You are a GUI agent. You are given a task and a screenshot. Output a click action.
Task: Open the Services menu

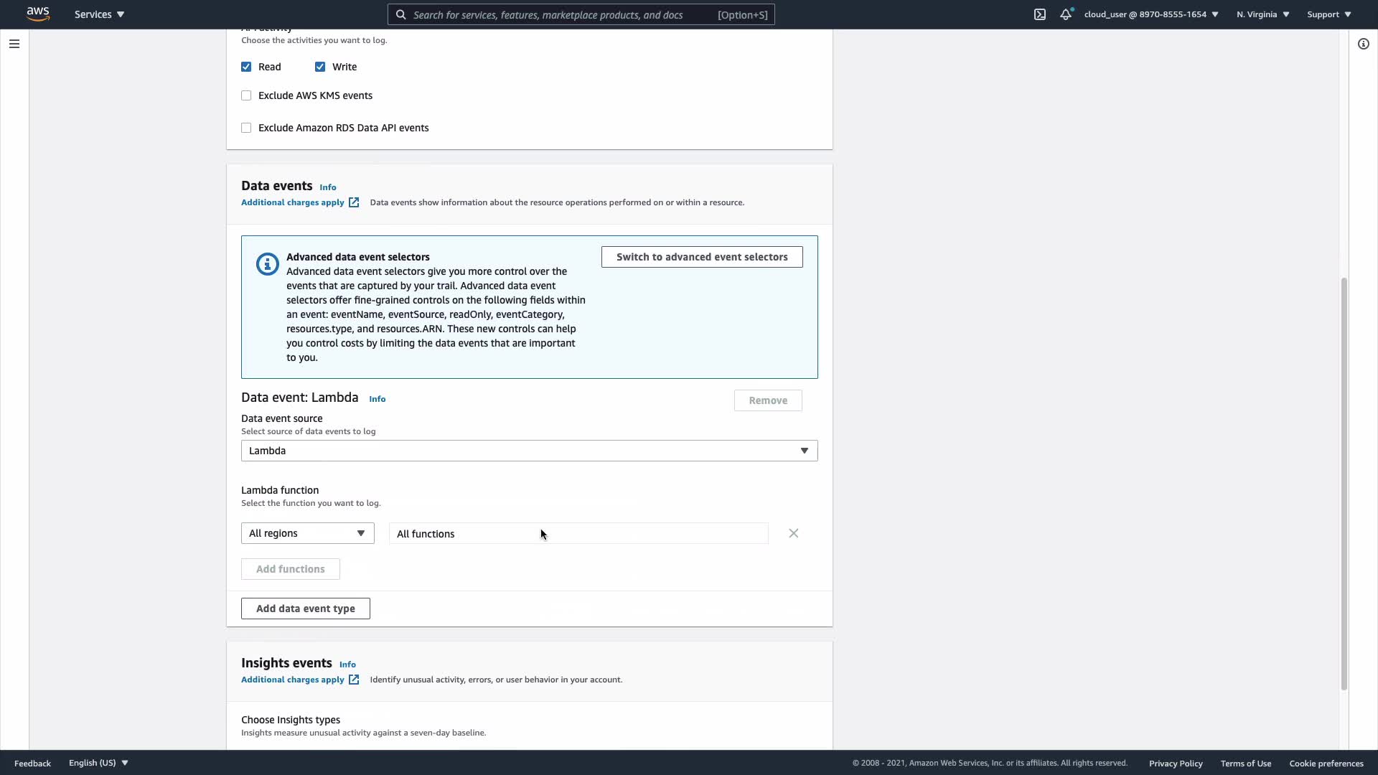pos(99,14)
